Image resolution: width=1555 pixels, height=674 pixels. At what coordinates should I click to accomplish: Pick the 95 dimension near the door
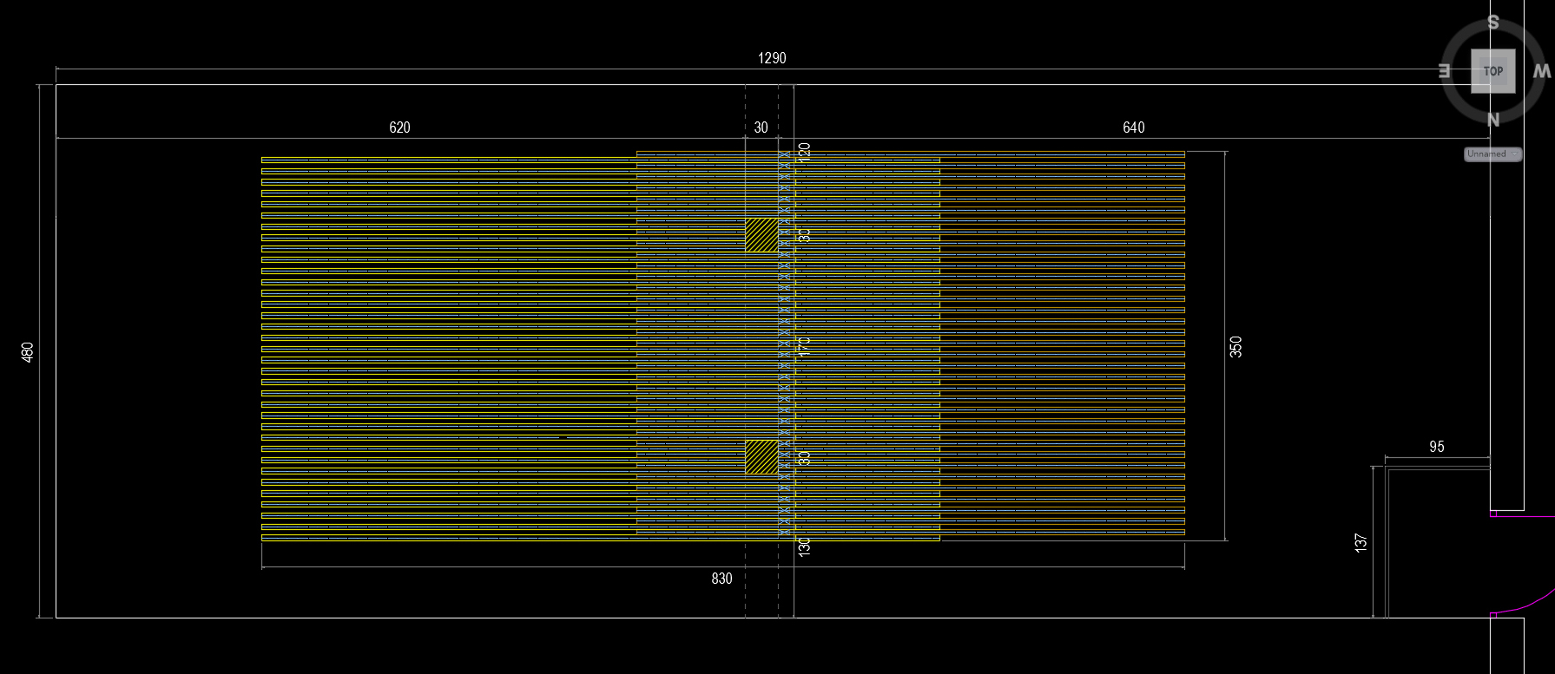pos(1437,447)
